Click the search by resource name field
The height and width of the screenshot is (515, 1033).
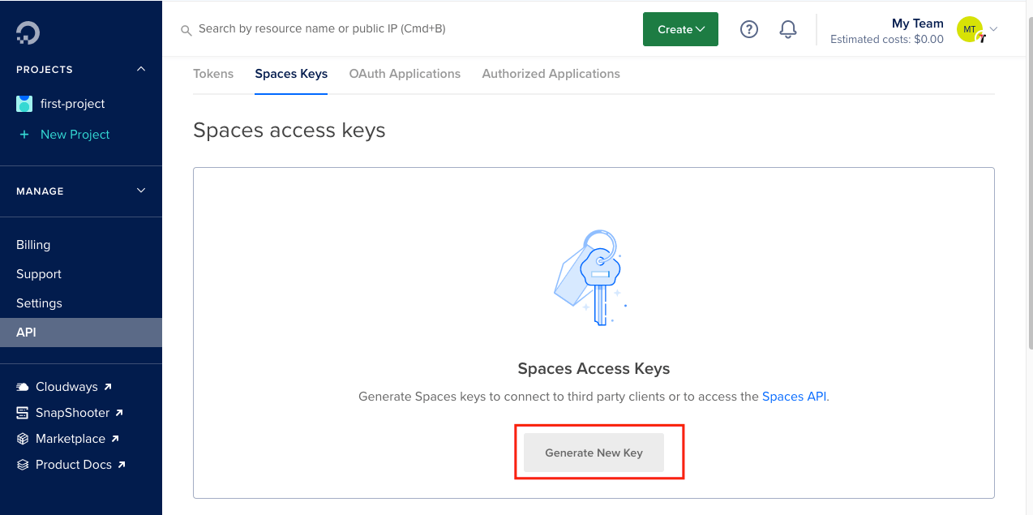(405, 29)
